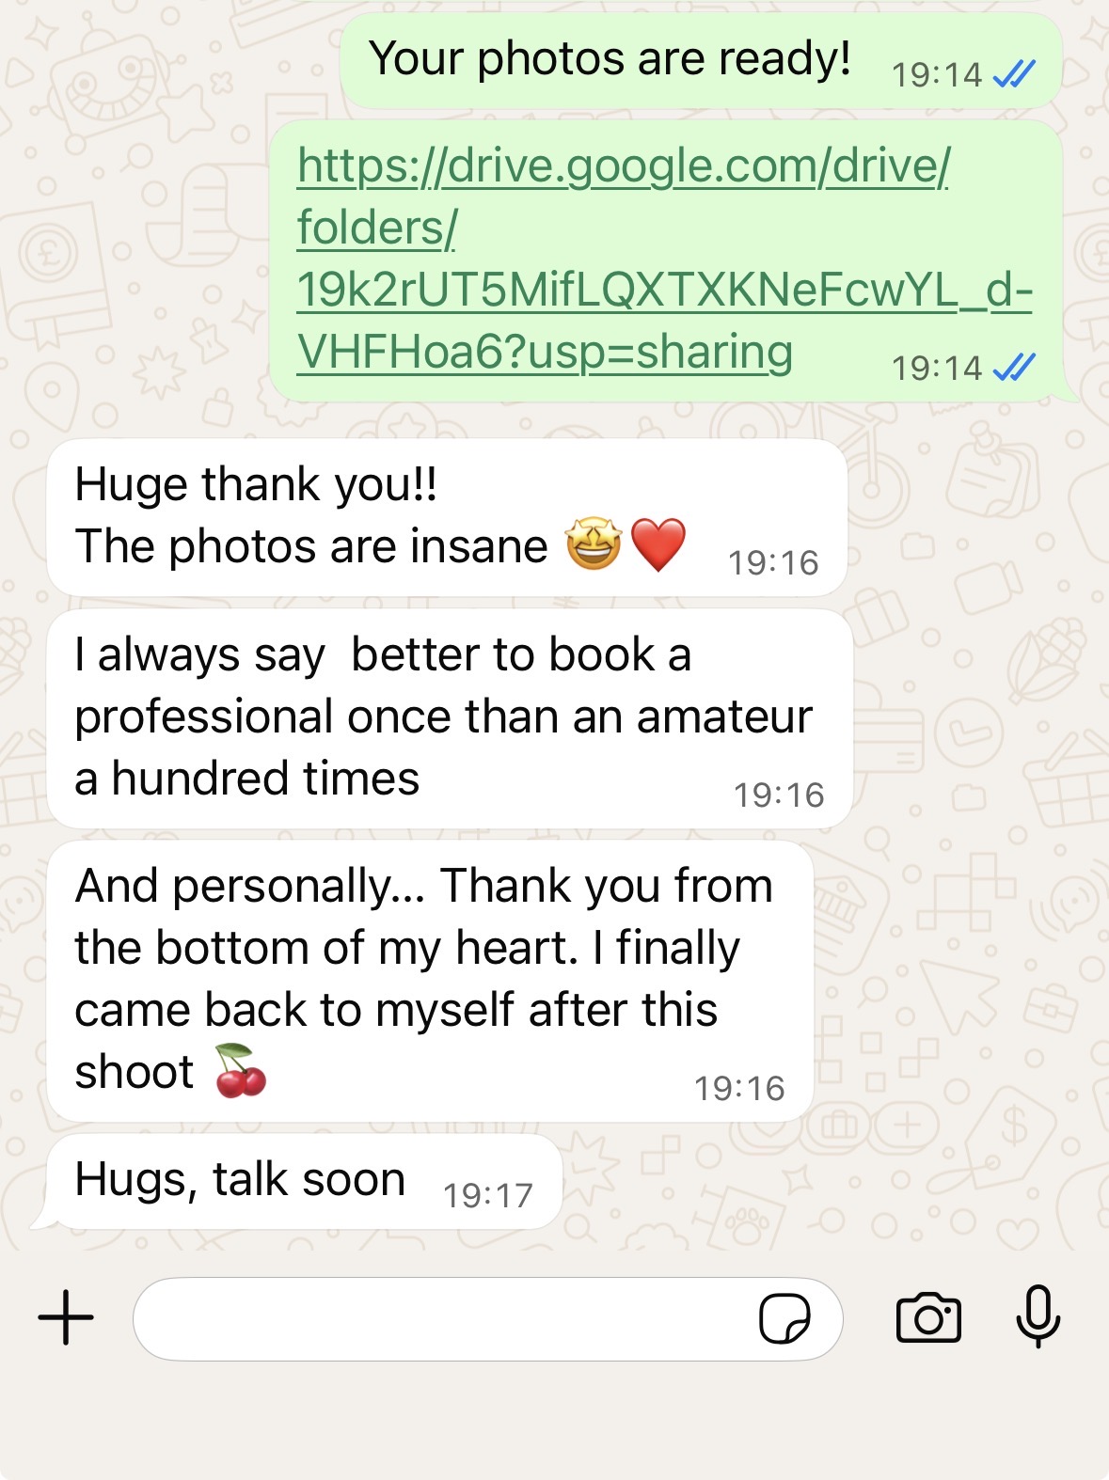Open the camera icon
Viewport: 1109px width, 1480px height.
(928, 1317)
